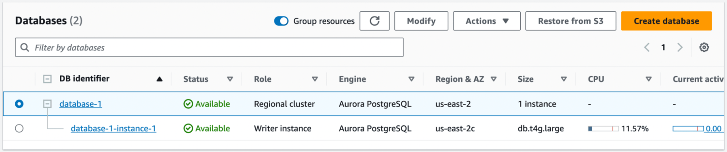727x152 pixels.
Task: Toggle Group resources switch
Action: coord(281,21)
